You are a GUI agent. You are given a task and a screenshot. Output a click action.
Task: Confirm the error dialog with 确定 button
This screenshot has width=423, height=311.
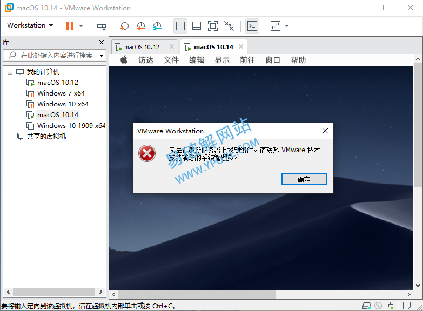tap(304, 179)
